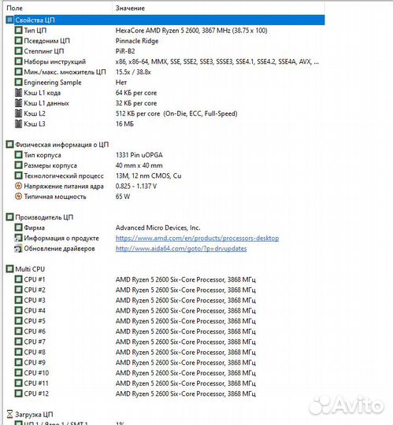Select the CPU #12 row label
The width and height of the screenshot is (393, 425).
coord(36,394)
